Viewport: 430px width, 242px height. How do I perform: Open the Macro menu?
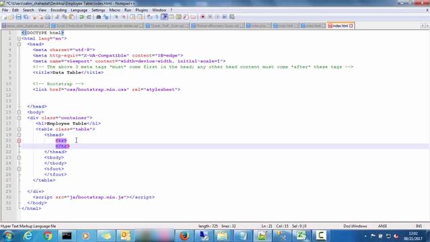pyautogui.click(x=115, y=10)
